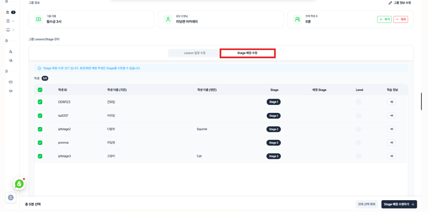Click the Stage 2 badge for ipfstage2
The width and height of the screenshot is (428, 212).
[x=273, y=129]
